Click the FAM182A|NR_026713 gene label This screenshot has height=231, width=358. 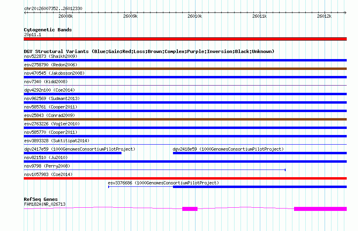[45, 204]
